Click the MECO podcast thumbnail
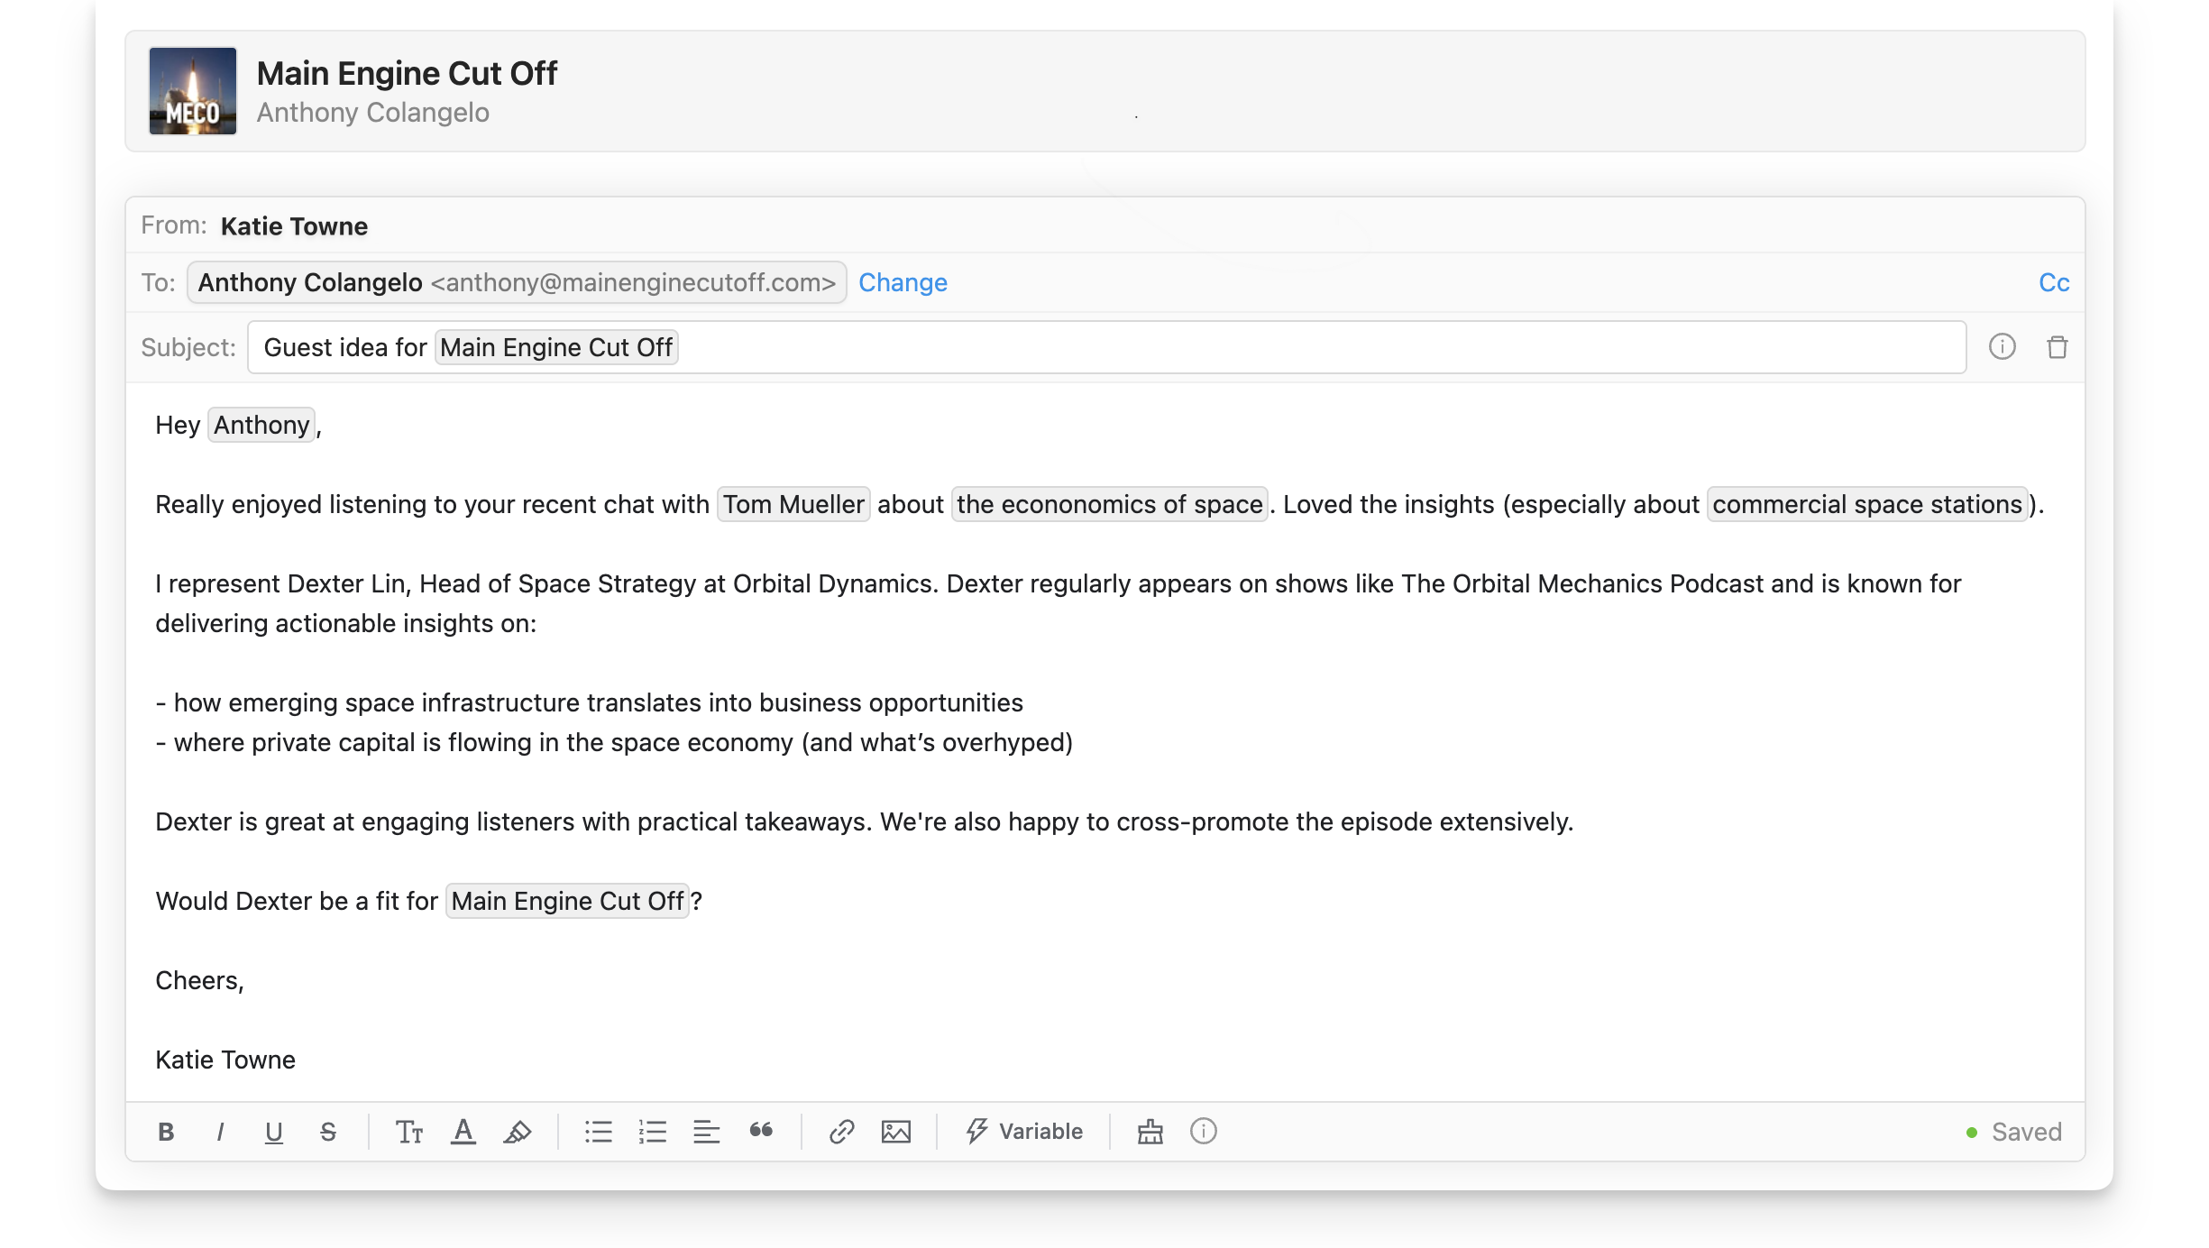The image size is (2209, 1248). 193,91
